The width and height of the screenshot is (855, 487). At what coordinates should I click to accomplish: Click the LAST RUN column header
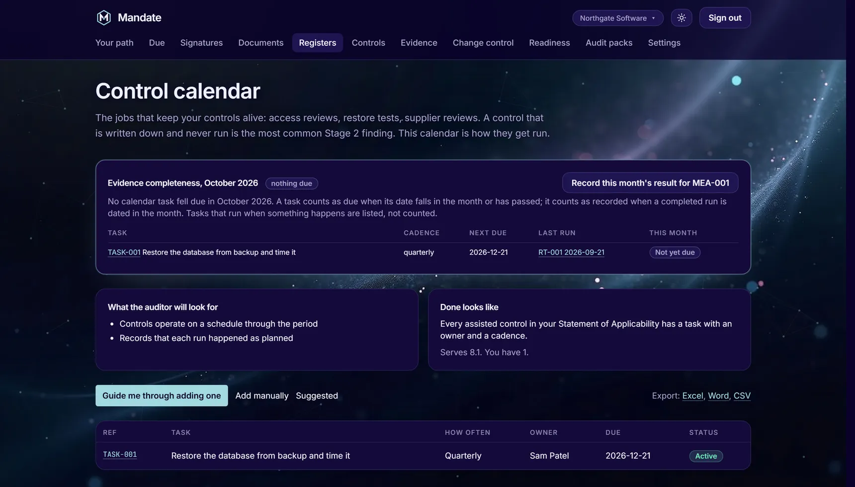click(557, 233)
